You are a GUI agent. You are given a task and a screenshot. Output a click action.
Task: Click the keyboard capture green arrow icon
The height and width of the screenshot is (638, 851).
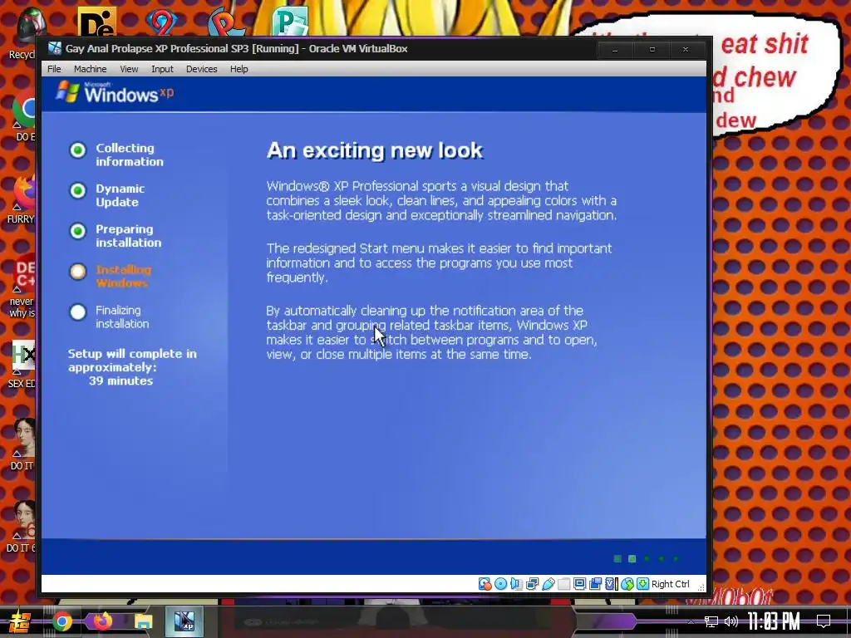tap(642, 584)
